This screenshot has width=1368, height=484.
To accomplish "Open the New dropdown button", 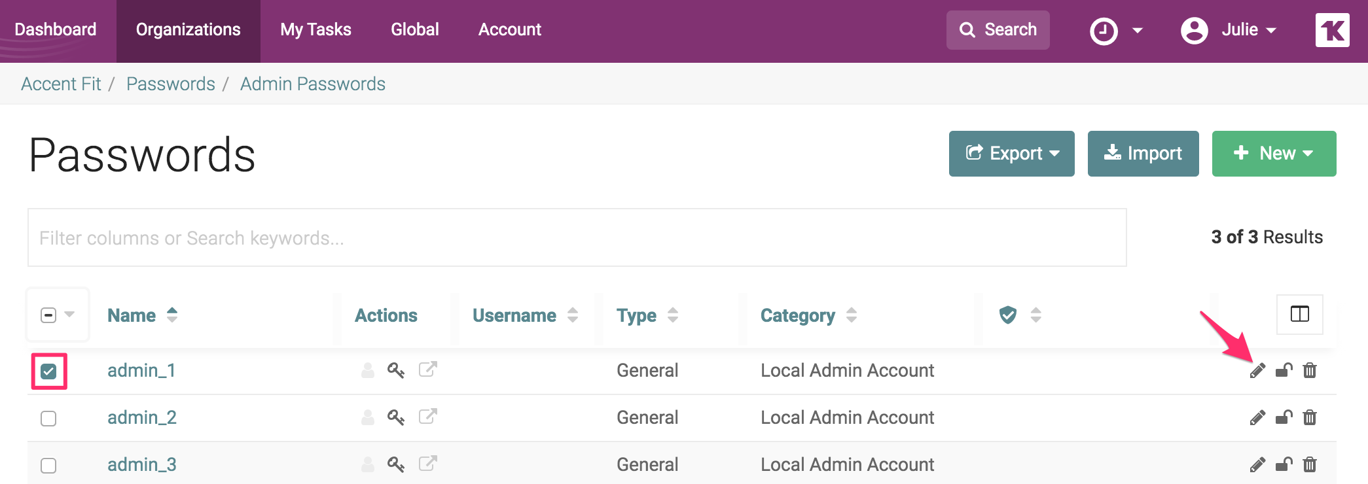I will (1274, 154).
